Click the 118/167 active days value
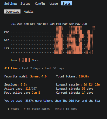This screenshot has height=119, width=107. tap(31, 89)
